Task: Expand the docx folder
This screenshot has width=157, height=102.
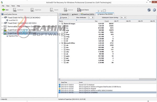Action: [62, 49]
